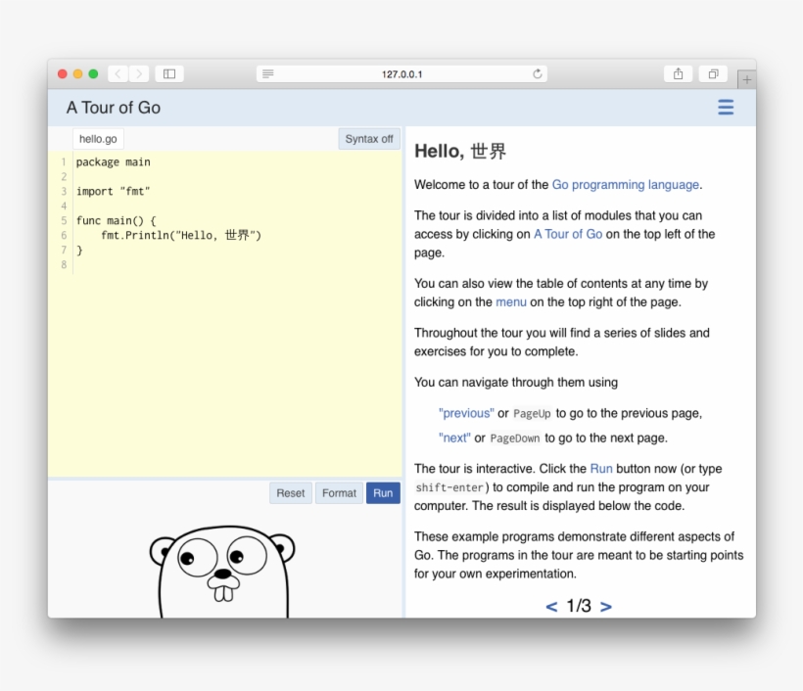
Task: Click the PageDown key label
Action: [515, 438]
